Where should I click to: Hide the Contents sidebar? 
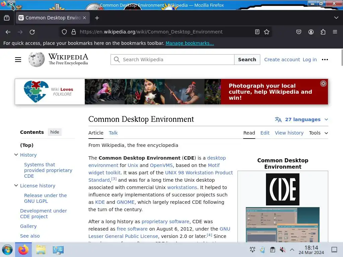(55, 132)
